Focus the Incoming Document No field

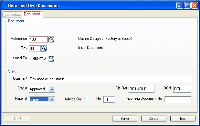pos(178,99)
